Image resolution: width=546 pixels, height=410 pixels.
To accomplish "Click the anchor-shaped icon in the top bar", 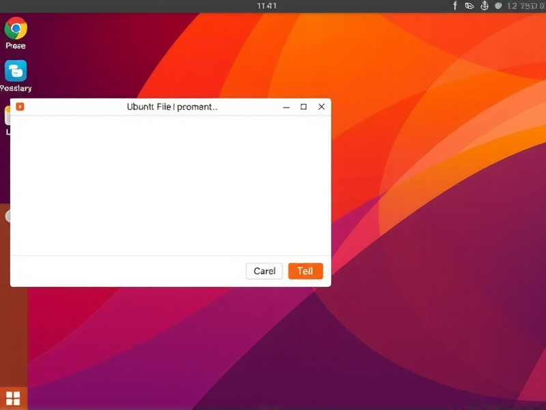I will click(x=485, y=5).
